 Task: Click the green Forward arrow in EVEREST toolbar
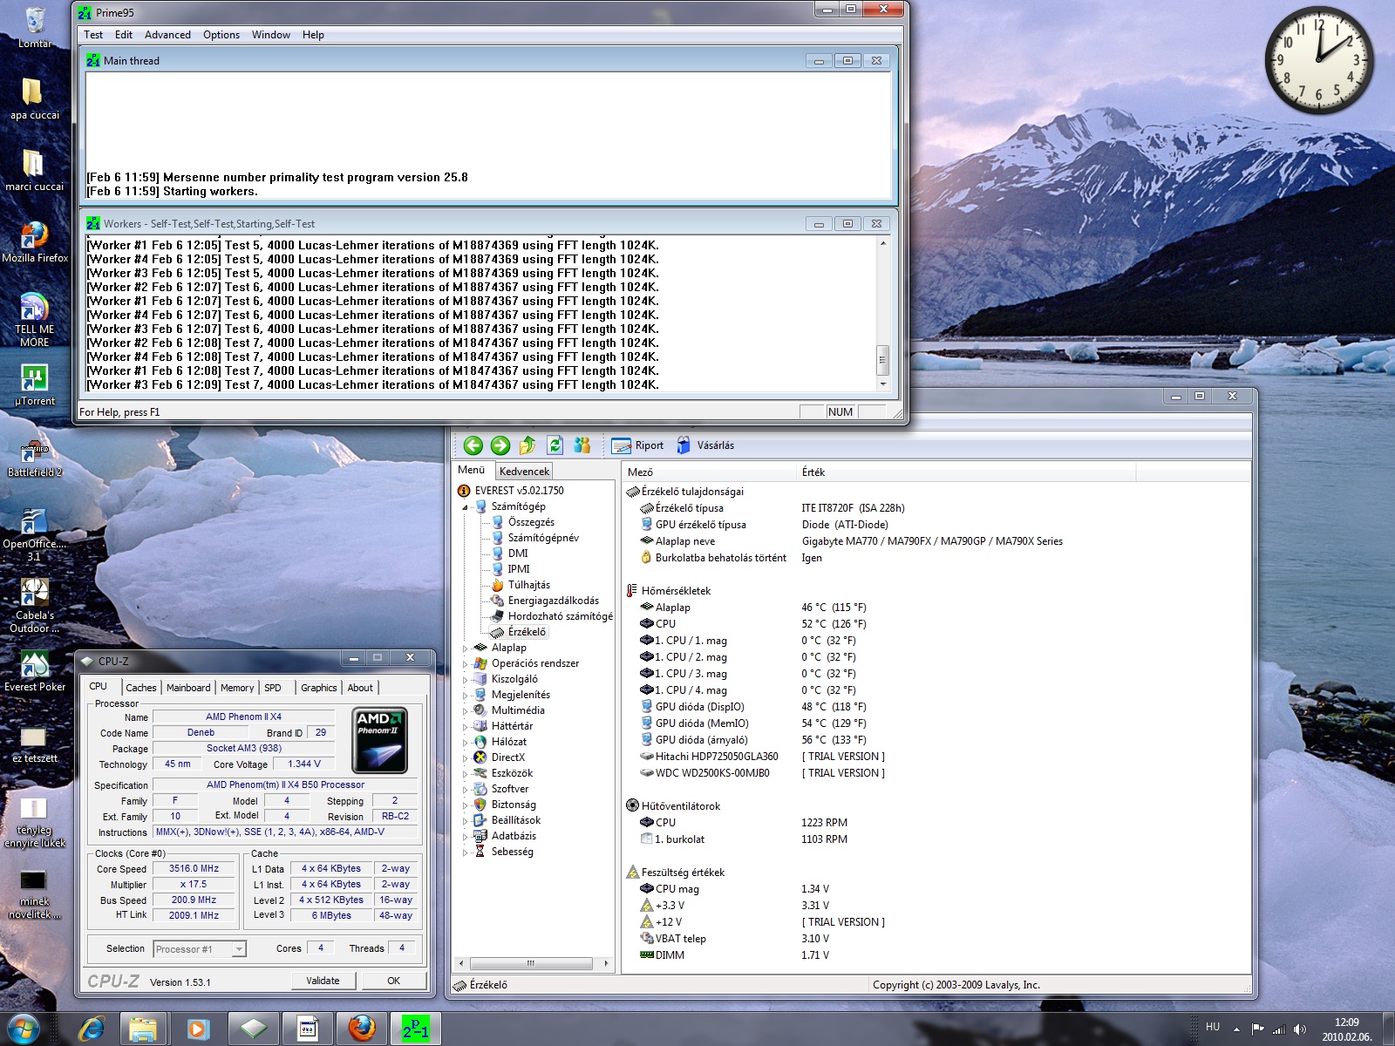click(x=500, y=445)
